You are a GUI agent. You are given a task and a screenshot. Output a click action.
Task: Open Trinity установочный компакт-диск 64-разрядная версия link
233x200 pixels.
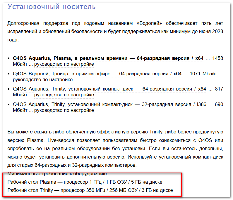tap(109, 89)
